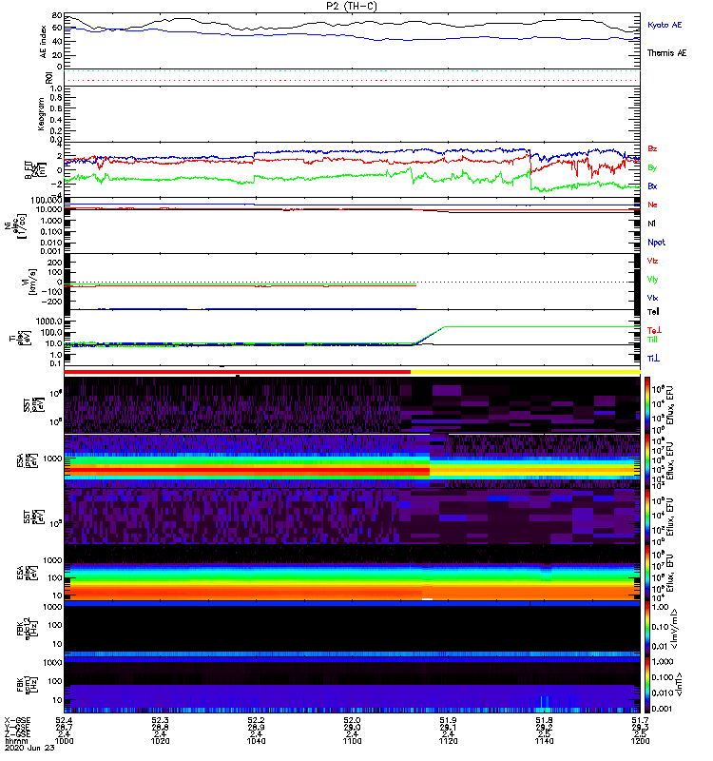
Task: Click the Kyoto AE legend label
Action: (x=664, y=25)
